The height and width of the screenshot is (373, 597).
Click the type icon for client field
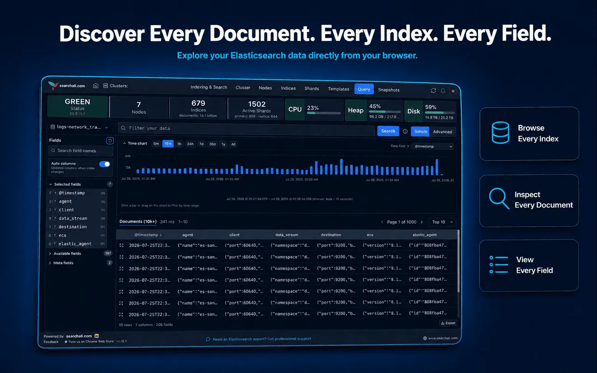(55, 210)
